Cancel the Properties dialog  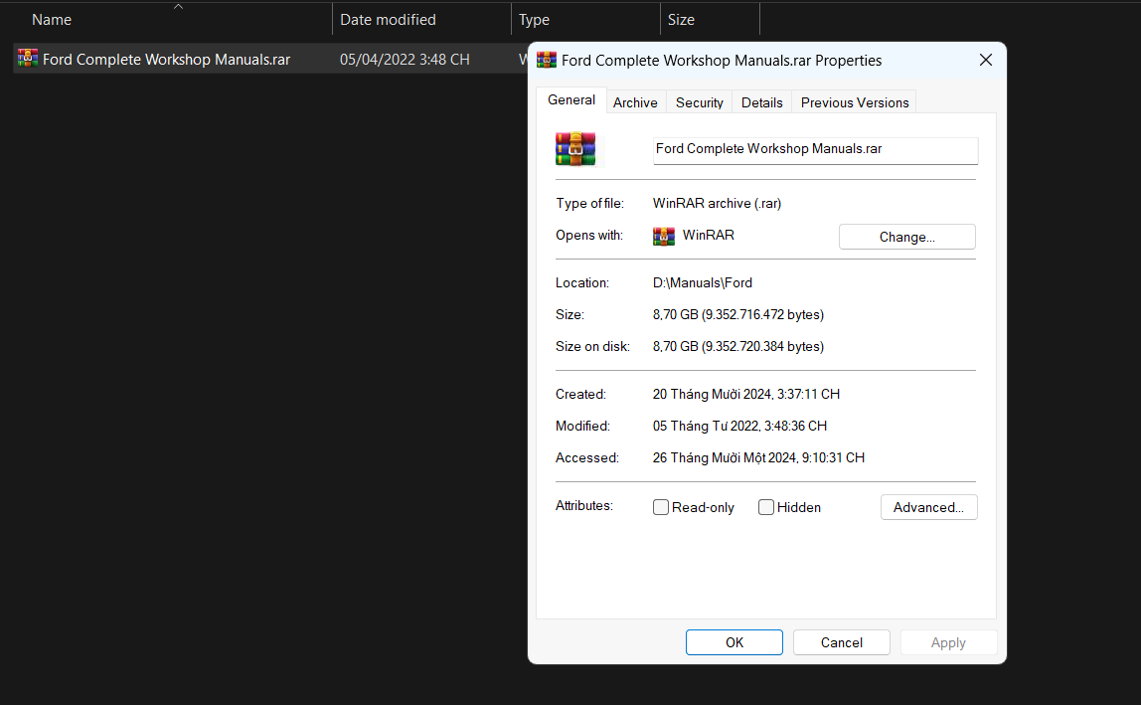click(x=842, y=642)
